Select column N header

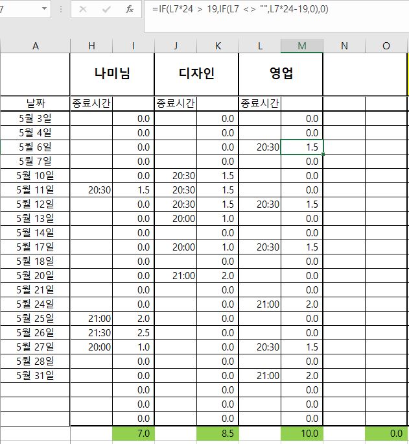click(x=344, y=46)
